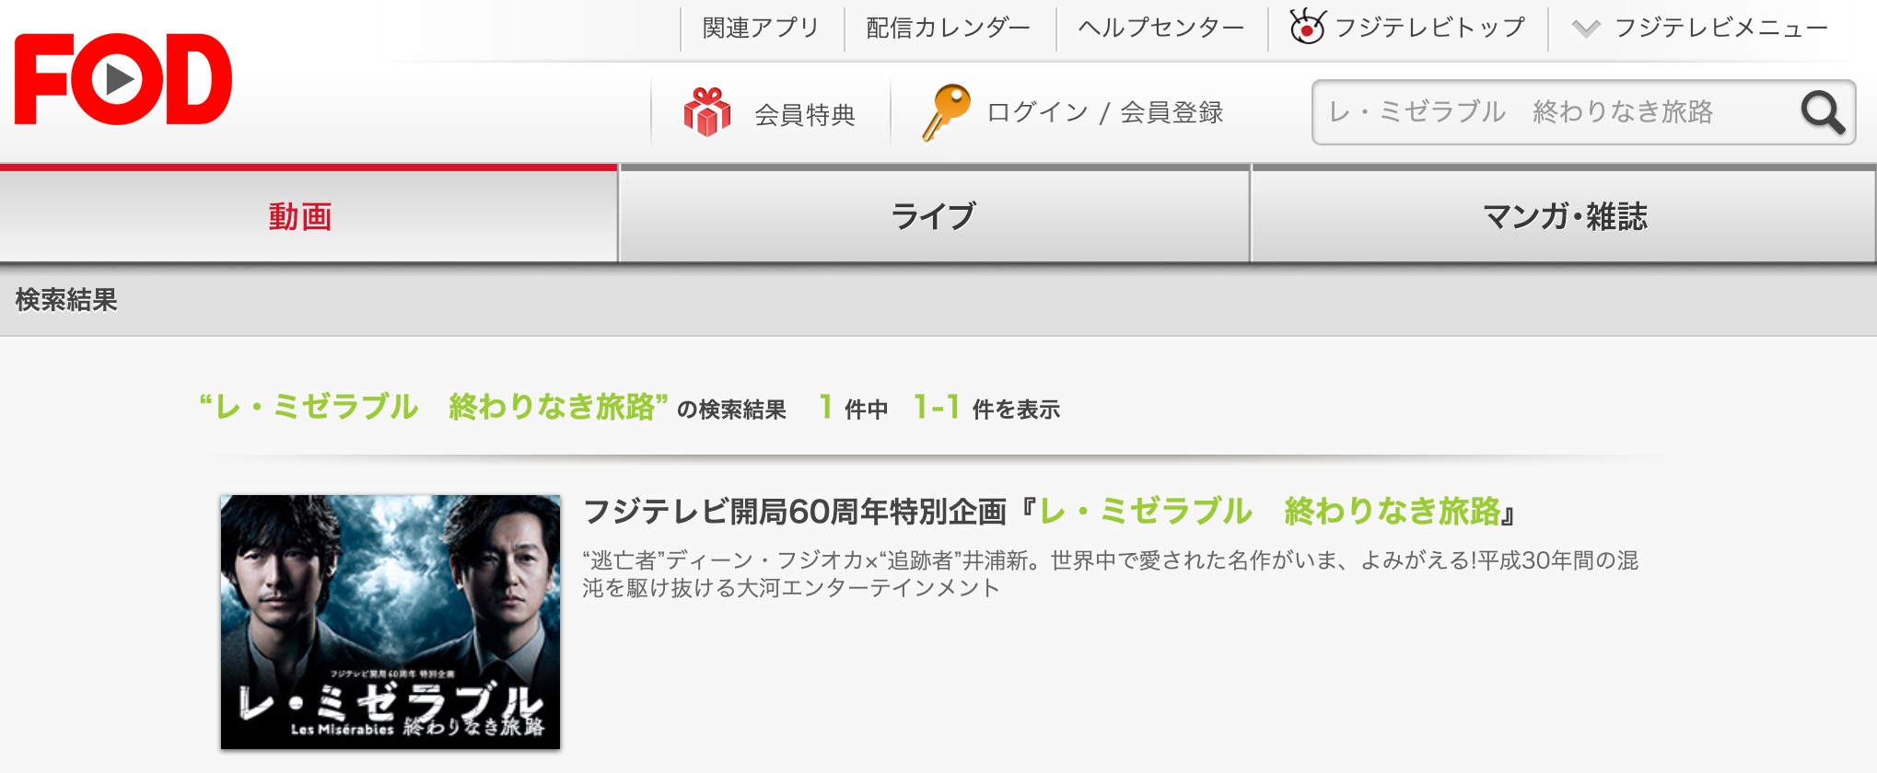
Task: Click the red gift box icon
Action: 706,111
